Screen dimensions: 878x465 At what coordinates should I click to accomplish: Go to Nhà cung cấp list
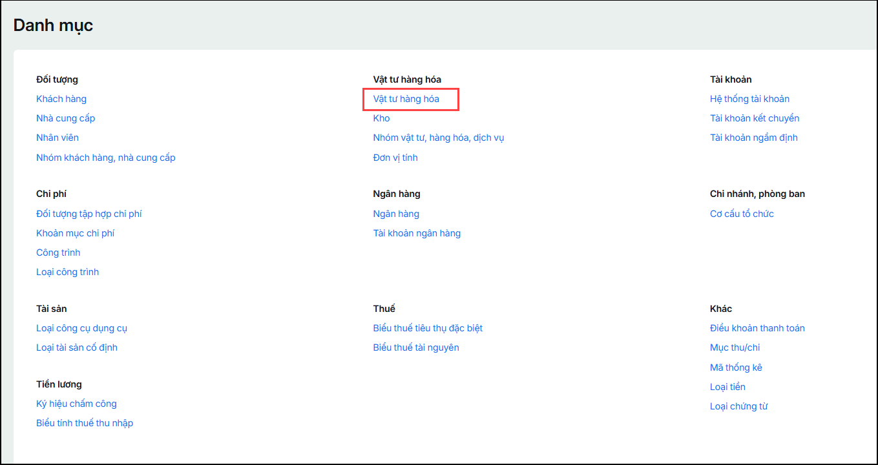(65, 118)
